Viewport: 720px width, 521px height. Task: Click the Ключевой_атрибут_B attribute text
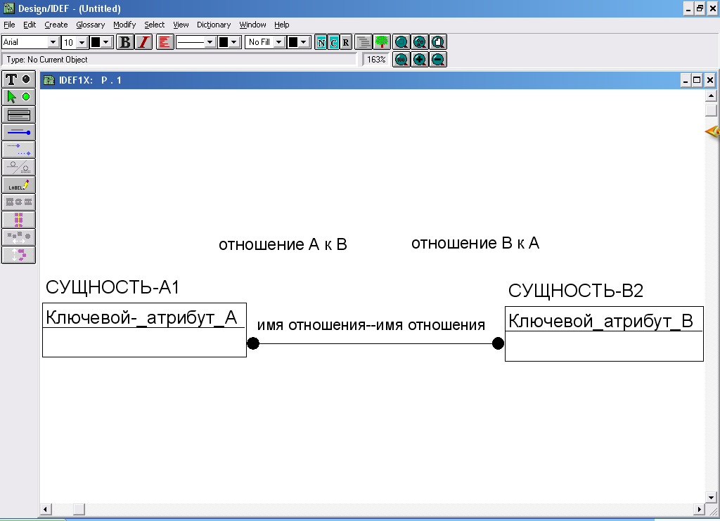point(600,321)
